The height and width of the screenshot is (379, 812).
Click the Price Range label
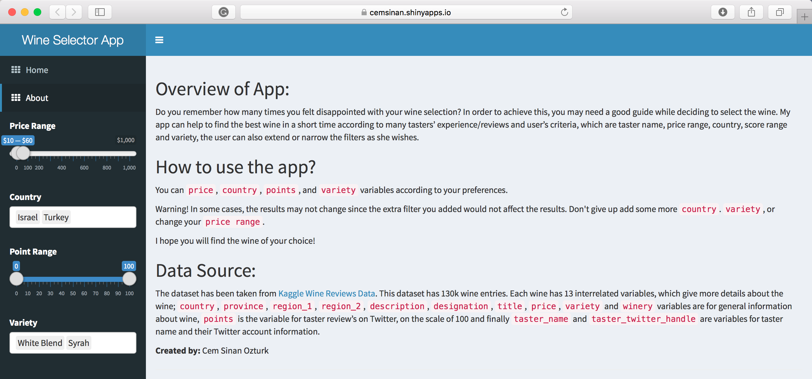[x=33, y=126]
